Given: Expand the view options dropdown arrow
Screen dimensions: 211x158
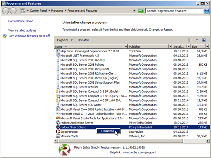Looking at the screenshot, I should tap(197, 40).
